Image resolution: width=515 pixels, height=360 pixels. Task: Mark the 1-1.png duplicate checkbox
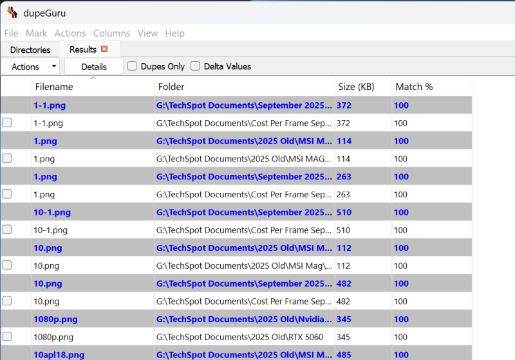click(x=7, y=123)
